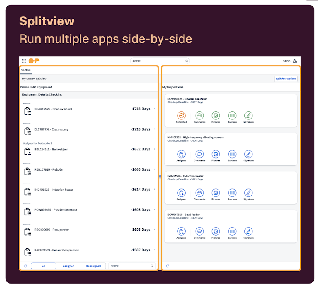This screenshot has width=318, height=286.
Task: Click clipboard icon for BEL214911 Beltweigher
Action: pyautogui.click(x=27, y=152)
